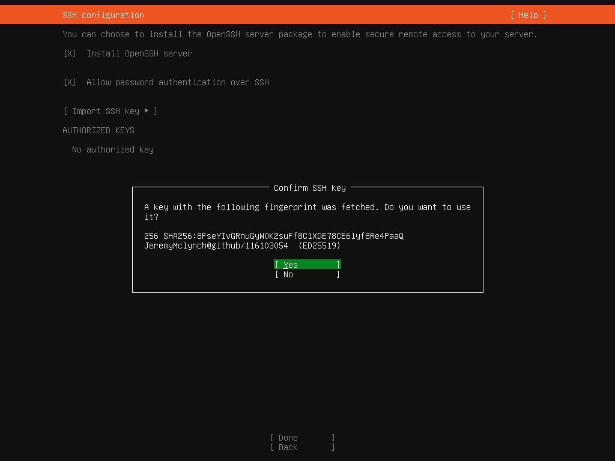This screenshot has width=615, height=461.
Task: Toggle Allow password authentication over SSH checkbox
Action: [x=70, y=82]
